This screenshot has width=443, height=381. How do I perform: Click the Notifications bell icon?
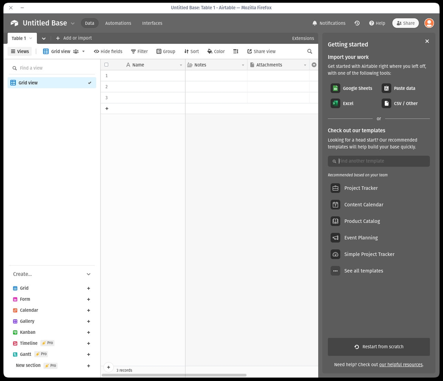(x=315, y=23)
